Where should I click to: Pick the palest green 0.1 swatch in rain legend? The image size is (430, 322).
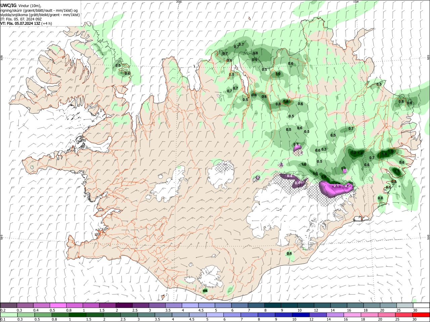(x=9, y=315)
